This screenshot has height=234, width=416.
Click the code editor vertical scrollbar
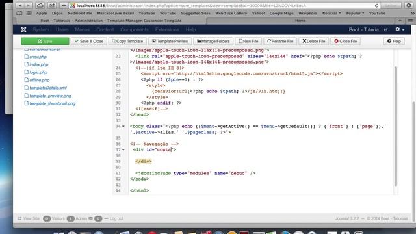(x=396, y=126)
